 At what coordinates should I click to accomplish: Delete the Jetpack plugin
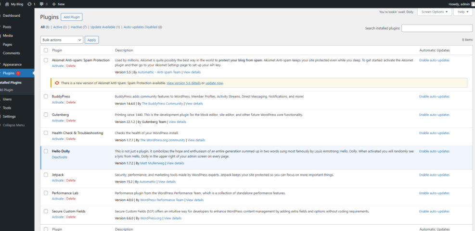click(71, 181)
